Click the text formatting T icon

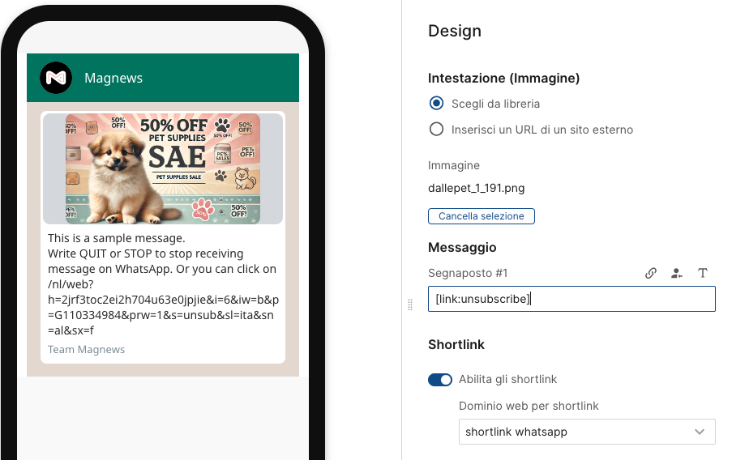(x=703, y=273)
